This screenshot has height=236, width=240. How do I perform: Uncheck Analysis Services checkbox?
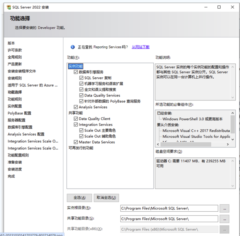pos(76,107)
